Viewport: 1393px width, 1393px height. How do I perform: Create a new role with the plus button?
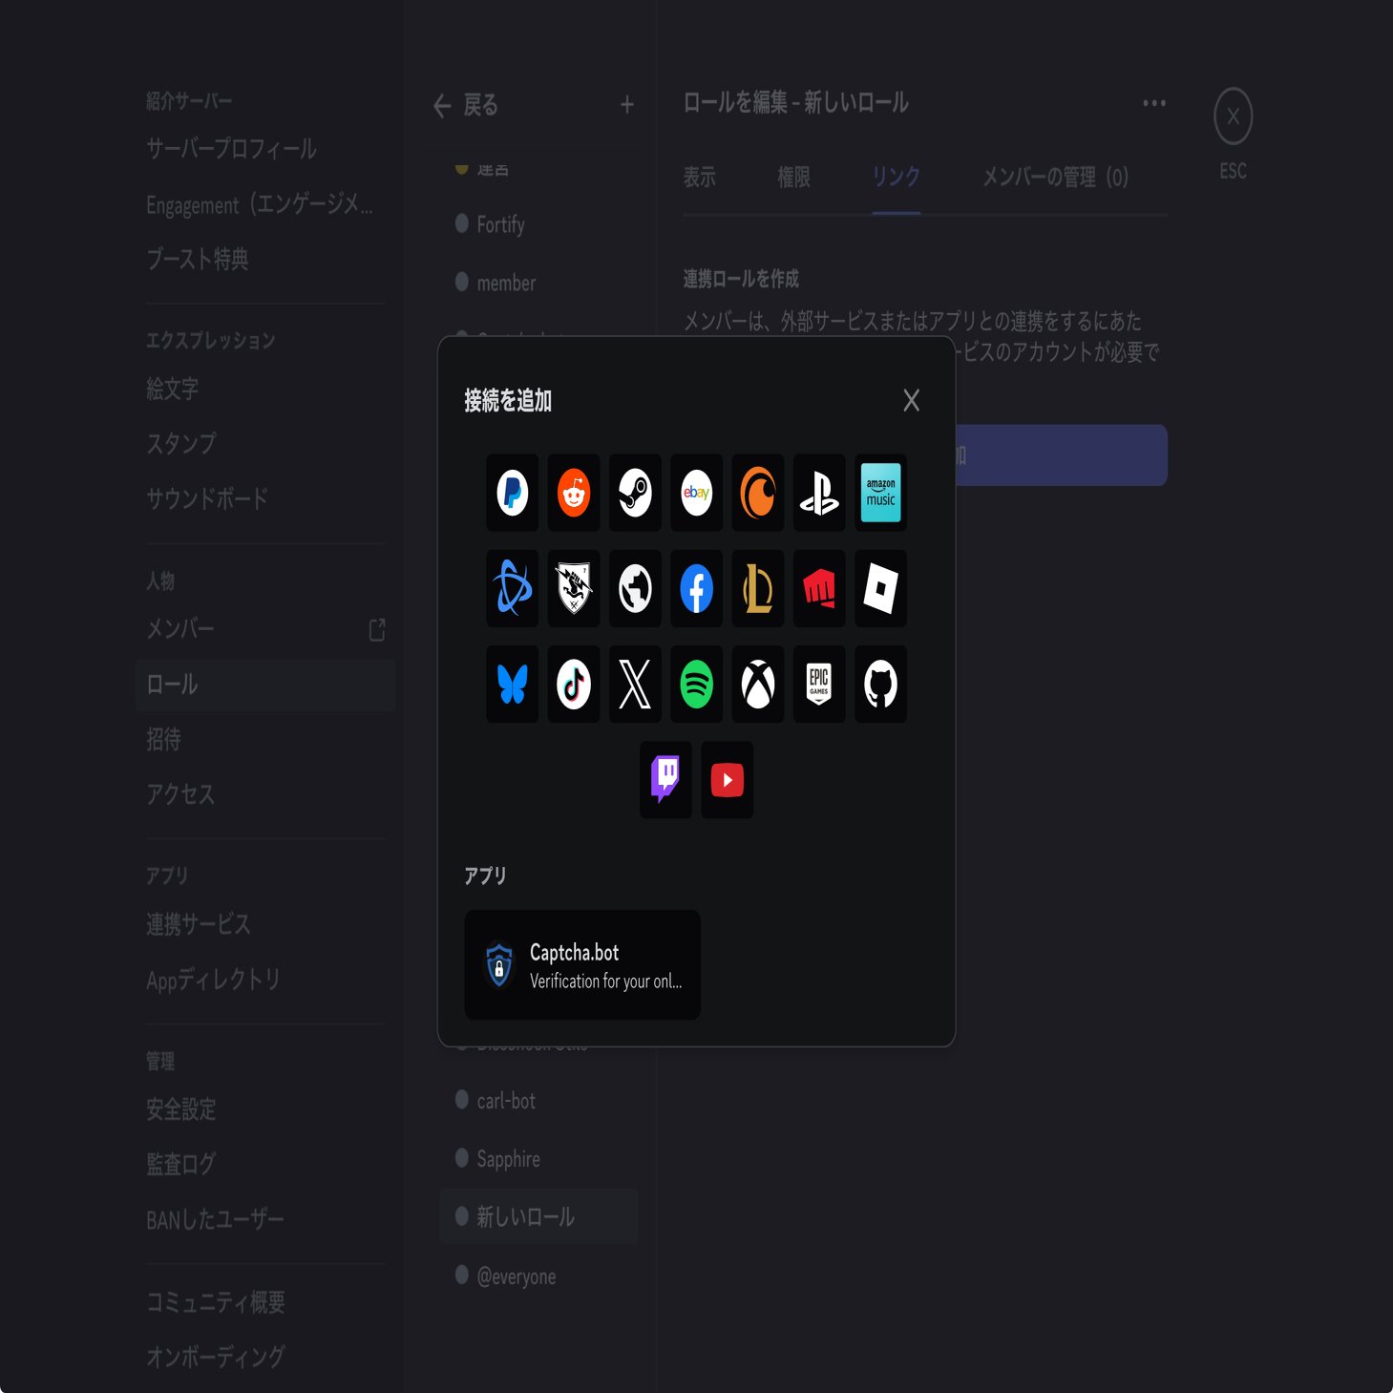626,105
